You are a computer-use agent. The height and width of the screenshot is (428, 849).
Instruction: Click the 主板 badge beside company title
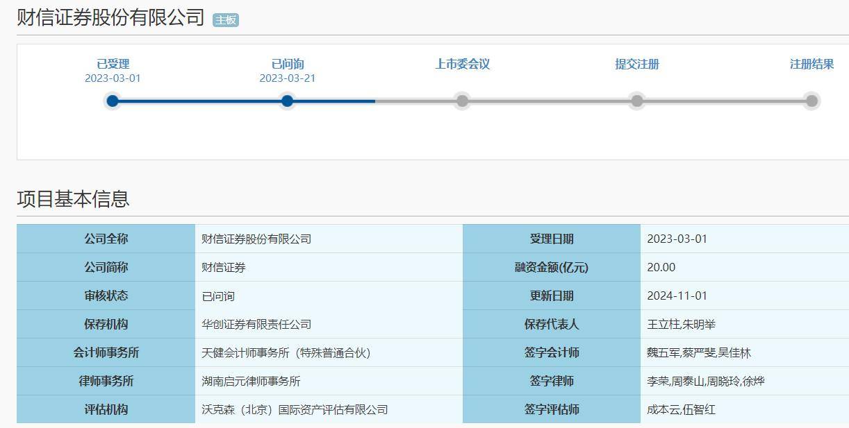coord(226,20)
